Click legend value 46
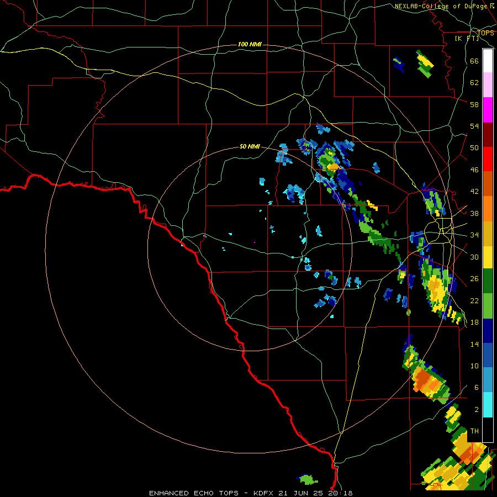The height and width of the screenshot is (497, 497). [474, 170]
